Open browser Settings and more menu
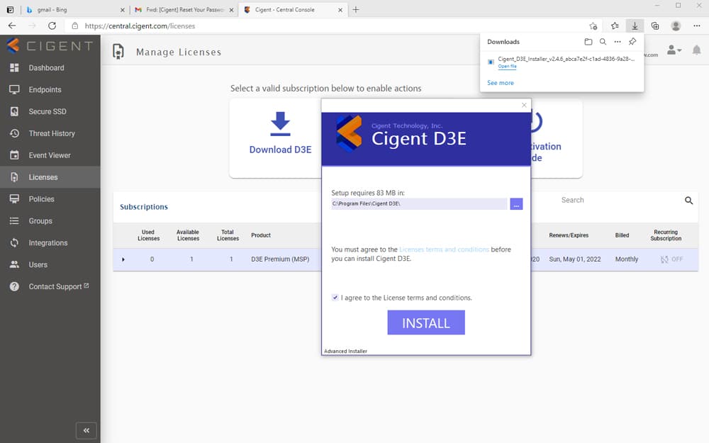The height and width of the screenshot is (443, 709). [x=697, y=26]
